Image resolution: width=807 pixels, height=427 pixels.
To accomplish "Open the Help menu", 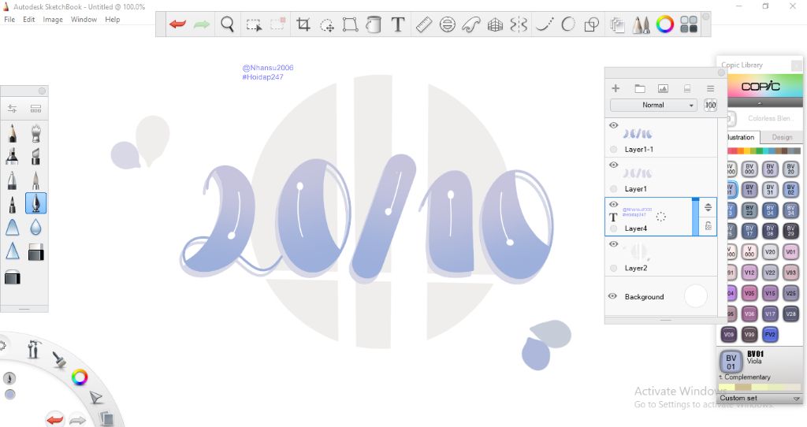I will [112, 20].
